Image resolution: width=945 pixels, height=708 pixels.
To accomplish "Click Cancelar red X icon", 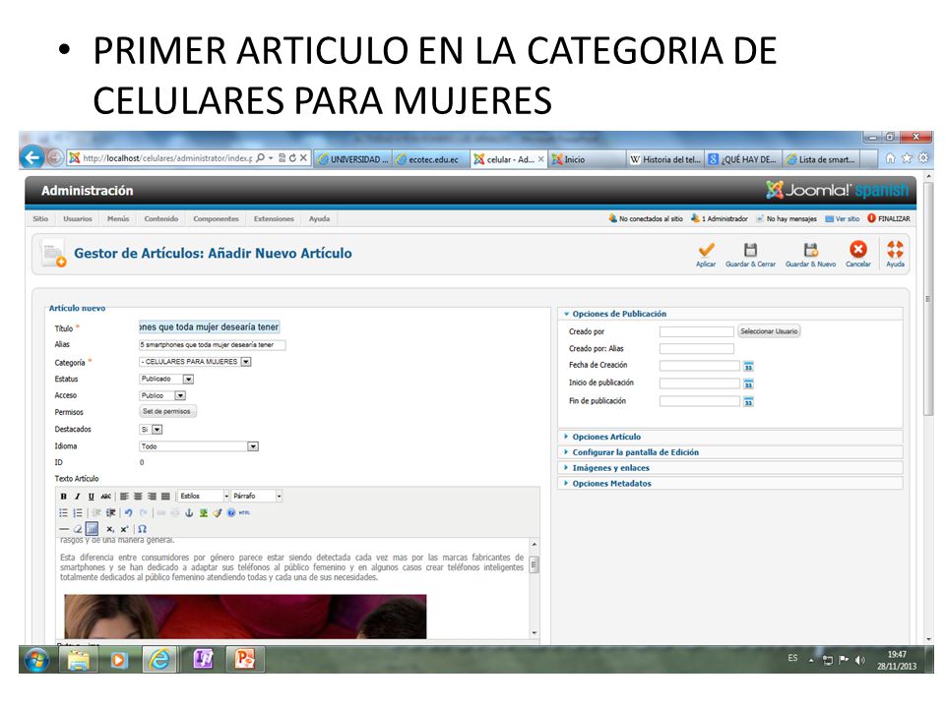I will (858, 254).
